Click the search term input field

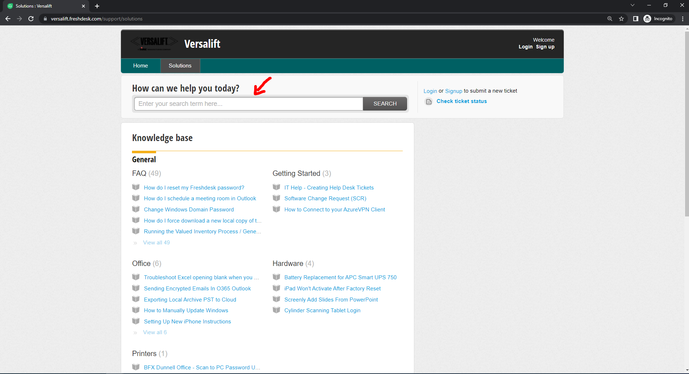(248, 104)
